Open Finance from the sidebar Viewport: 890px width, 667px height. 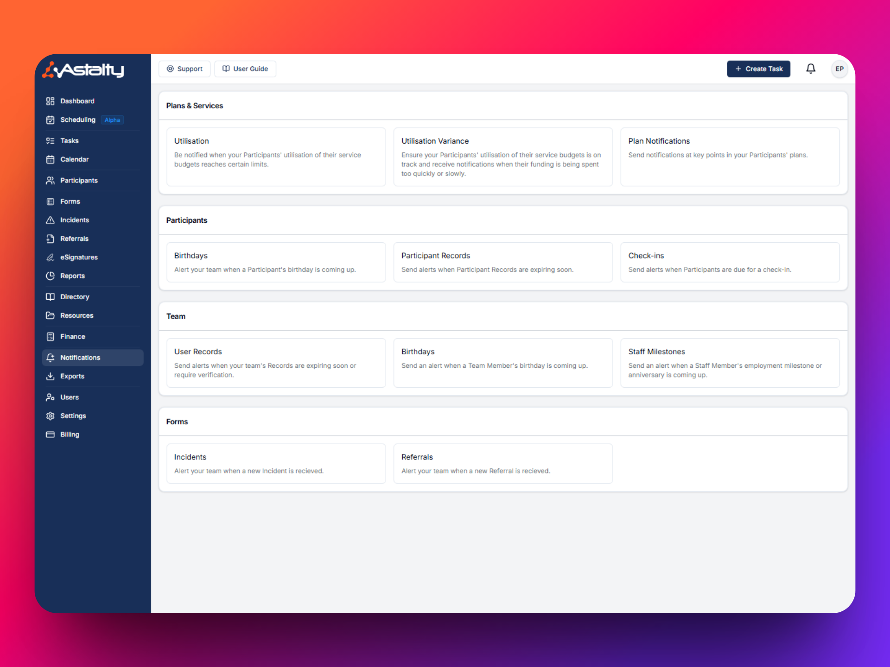[x=72, y=336]
